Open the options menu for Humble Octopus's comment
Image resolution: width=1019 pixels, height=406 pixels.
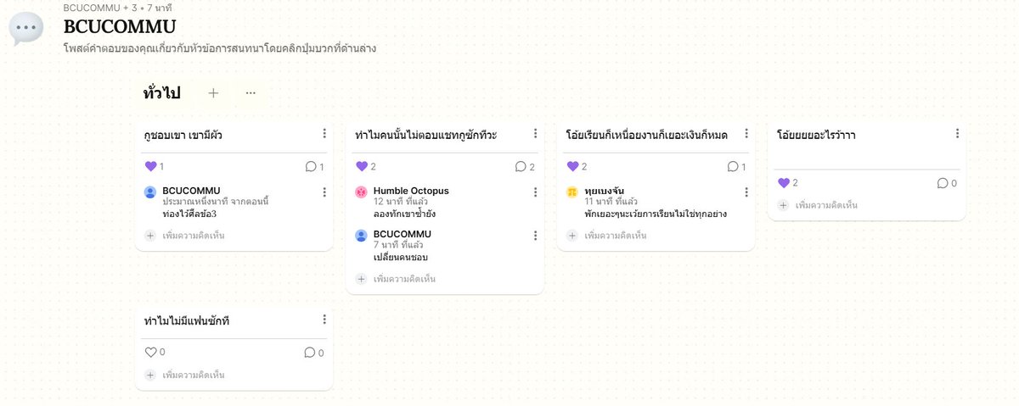click(535, 192)
